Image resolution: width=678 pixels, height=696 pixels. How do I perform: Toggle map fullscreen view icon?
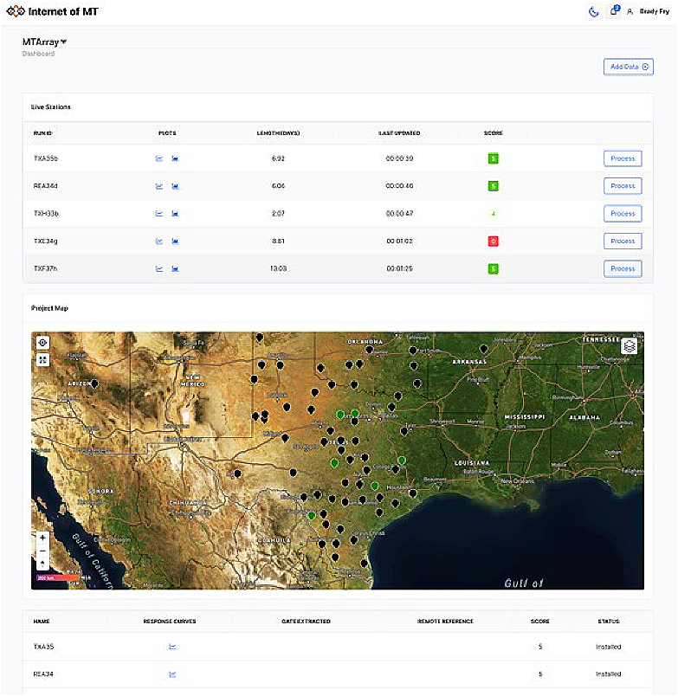(x=42, y=359)
